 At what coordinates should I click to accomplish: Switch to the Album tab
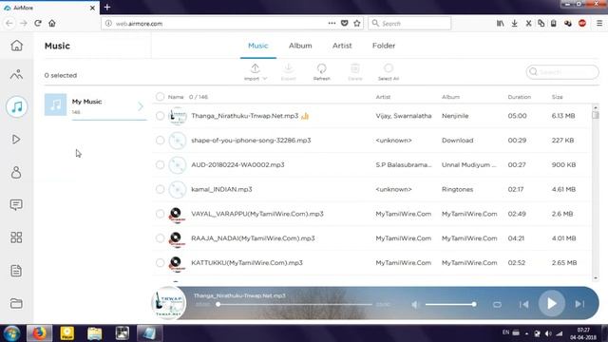pos(300,46)
